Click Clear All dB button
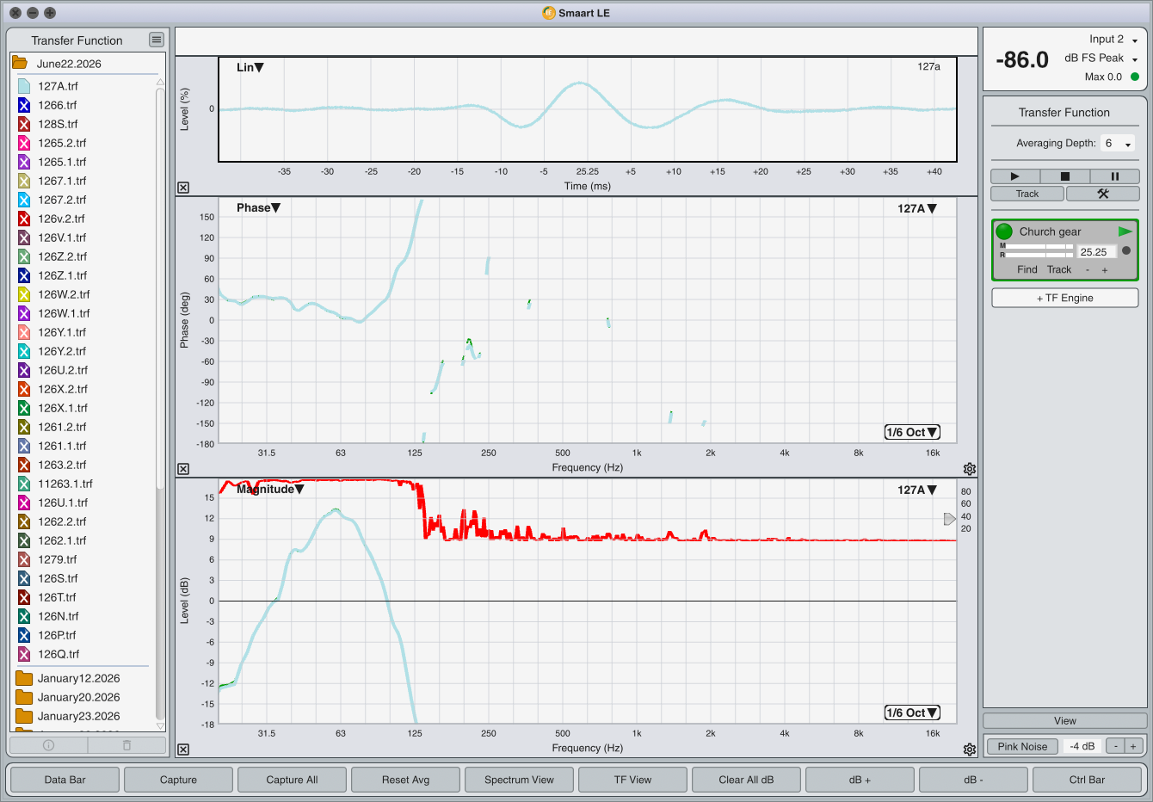This screenshot has height=802, width=1153. click(746, 780)
